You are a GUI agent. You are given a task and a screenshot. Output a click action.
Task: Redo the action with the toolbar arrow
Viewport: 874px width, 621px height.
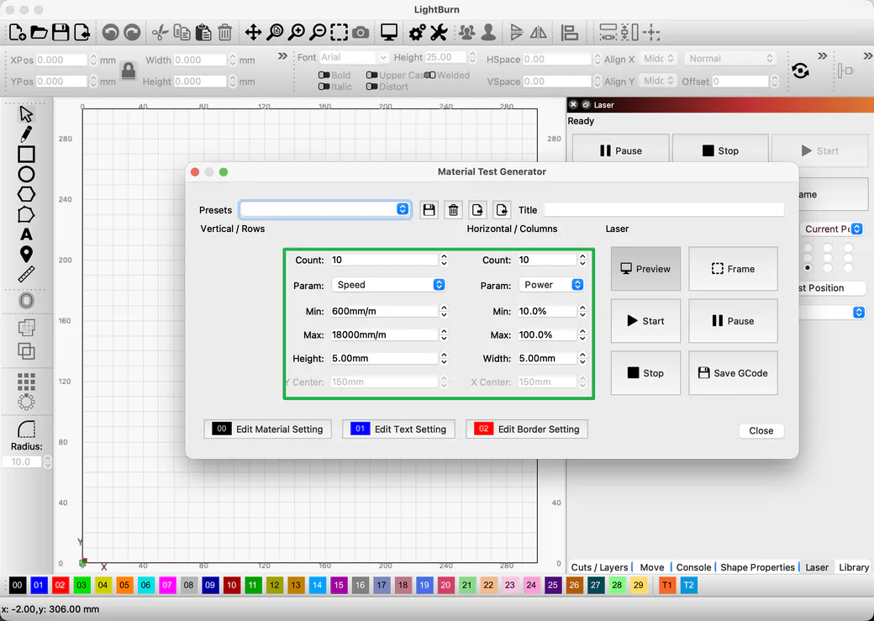point(132,32)
